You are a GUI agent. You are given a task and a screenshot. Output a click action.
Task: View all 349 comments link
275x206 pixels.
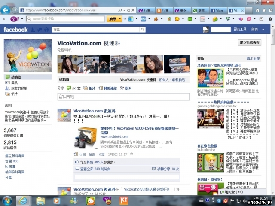coord(95,169)
